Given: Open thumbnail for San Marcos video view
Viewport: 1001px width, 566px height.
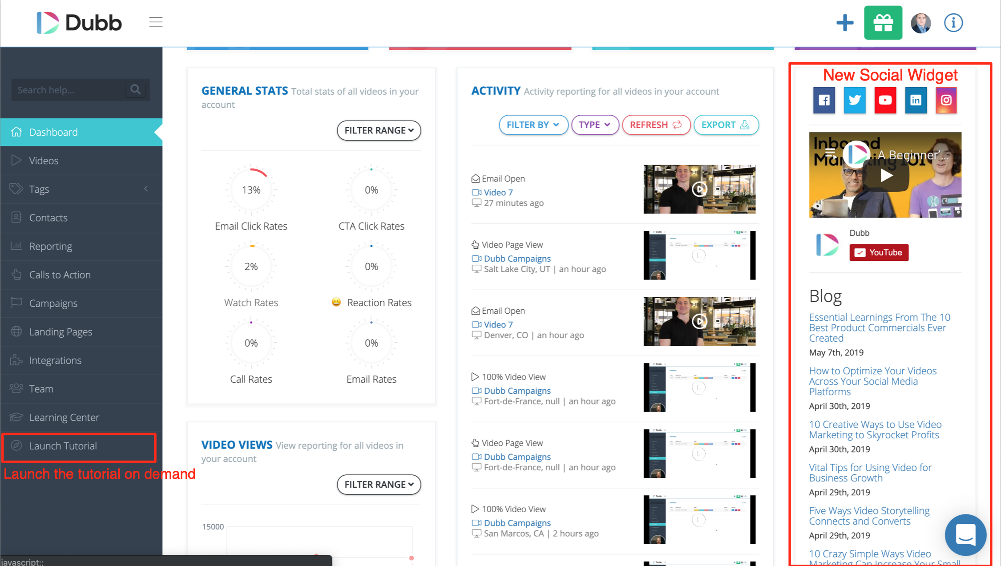Looking at the screenshot, I should [x=699, y=519].
